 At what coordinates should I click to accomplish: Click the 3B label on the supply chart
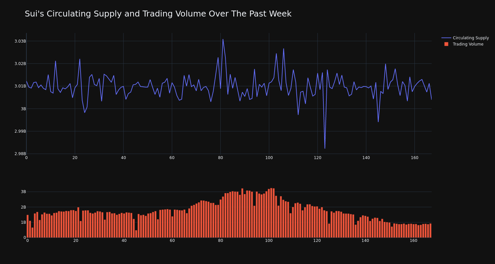[23, 109]
